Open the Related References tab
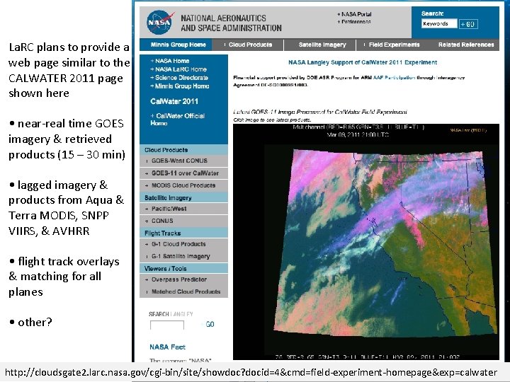The image size is (510, 382). (x=465, y=45)
